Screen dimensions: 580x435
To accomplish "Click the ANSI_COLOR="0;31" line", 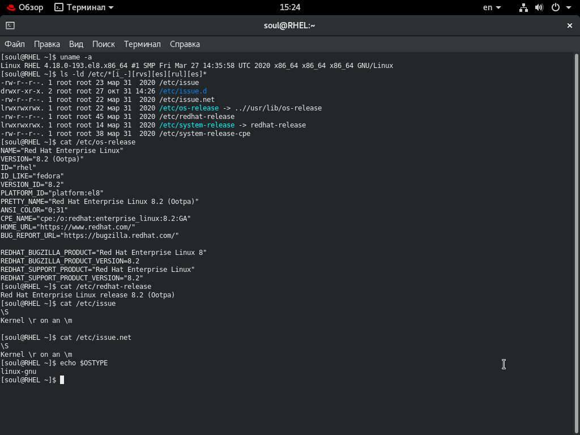I will 34,210.
